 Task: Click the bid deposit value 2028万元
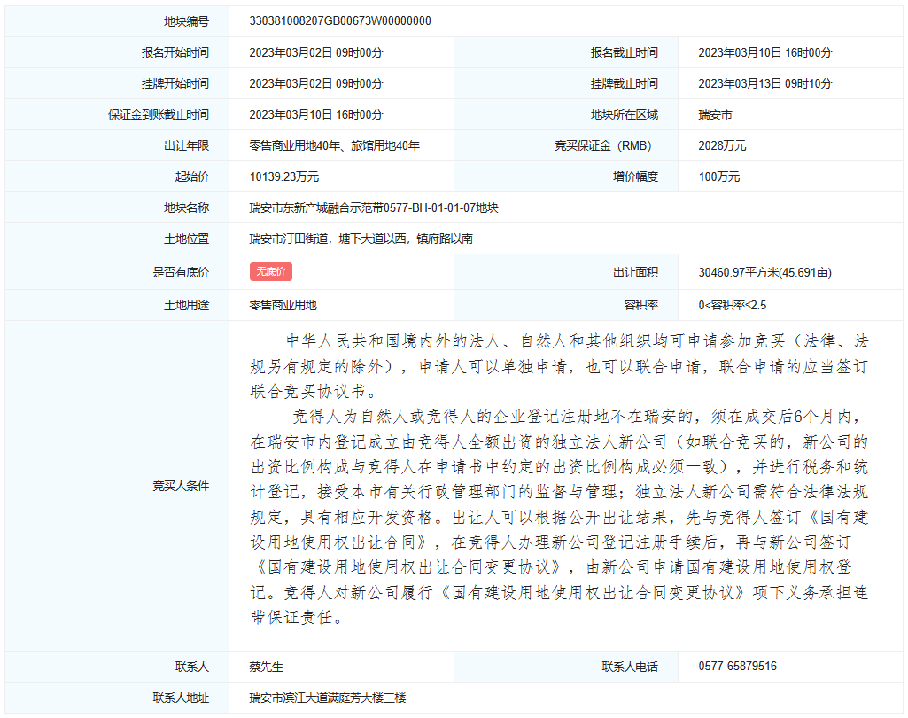coord(722,145)
